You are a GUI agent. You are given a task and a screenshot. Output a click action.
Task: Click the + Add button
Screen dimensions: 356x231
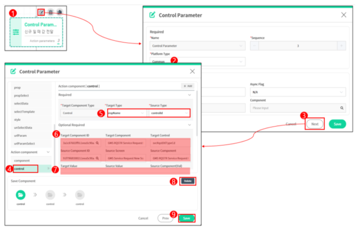click(188, 86)
